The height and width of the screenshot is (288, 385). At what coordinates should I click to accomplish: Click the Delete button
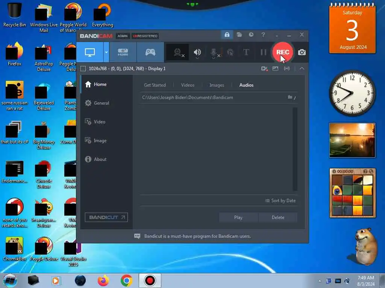click(278, 217)
